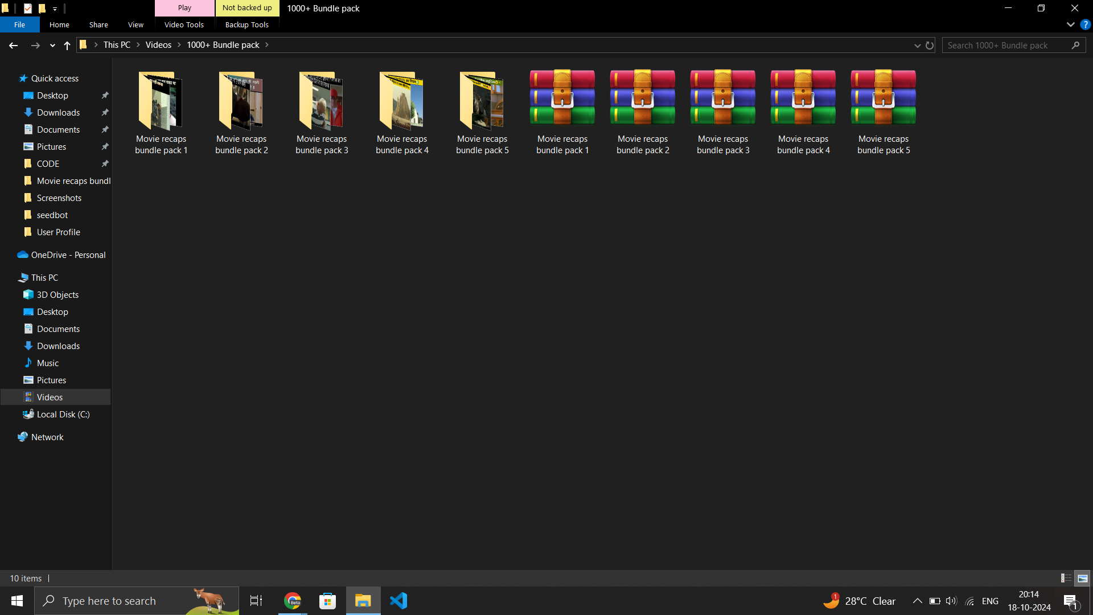
Task: Open Microsoft Store from taskbar
Action: 328,601
